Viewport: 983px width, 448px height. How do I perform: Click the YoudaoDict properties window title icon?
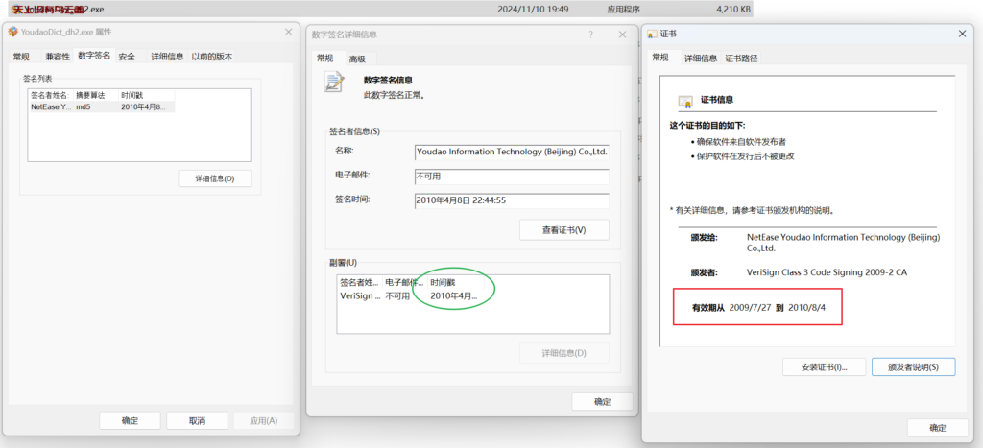click(x=12, y=32)
